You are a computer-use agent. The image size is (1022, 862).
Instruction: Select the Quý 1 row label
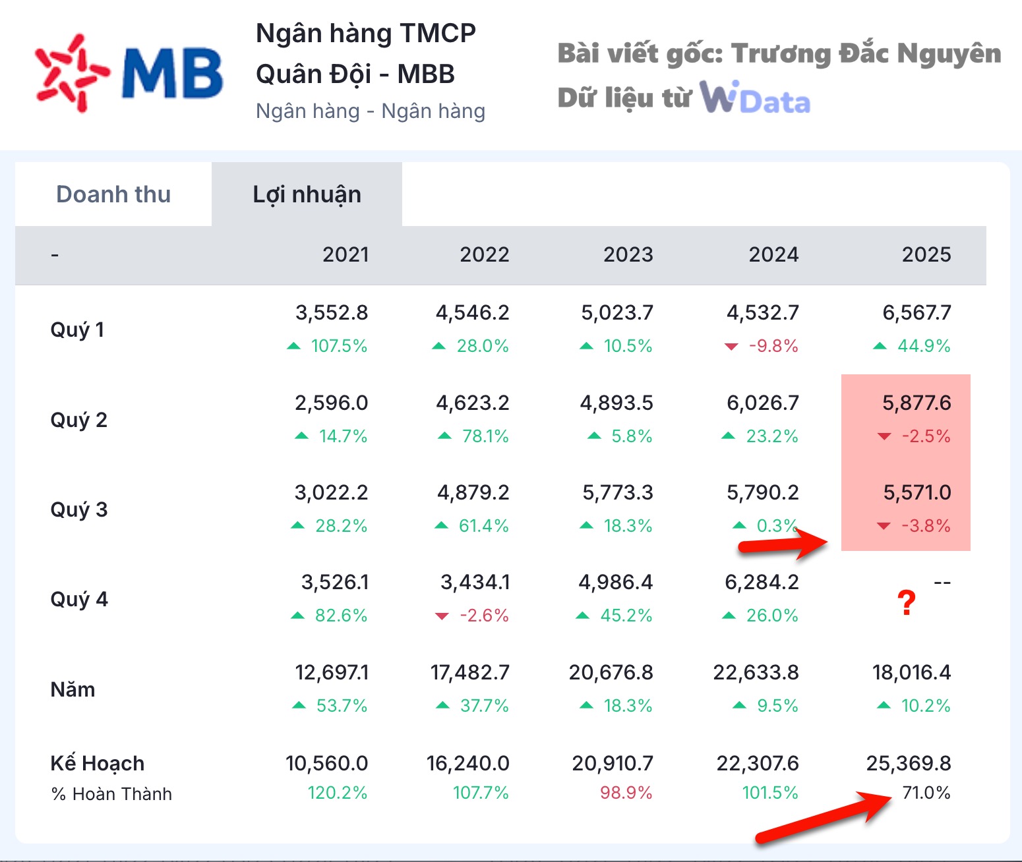point(77,330)
